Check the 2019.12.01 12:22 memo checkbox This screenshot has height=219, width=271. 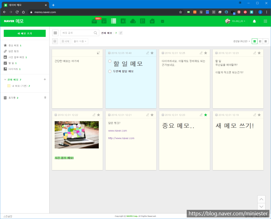tap(56, 115)
